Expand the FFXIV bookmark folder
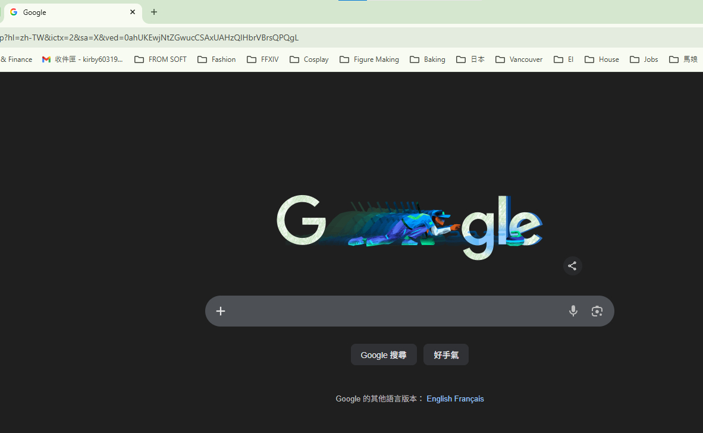Viewport: 703px width, 433px height. [262, 59]
